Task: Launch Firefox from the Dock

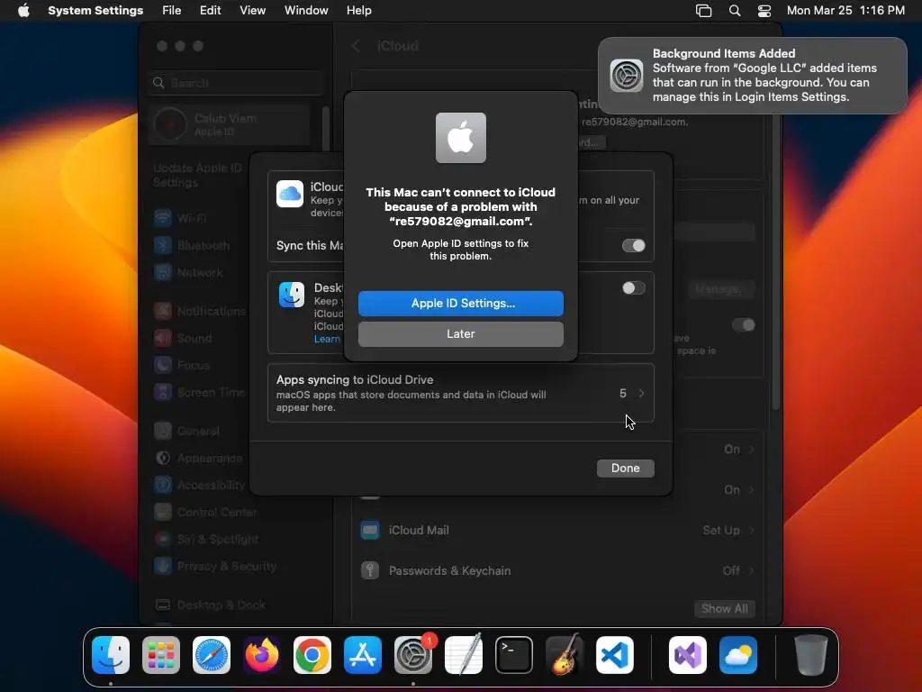Action: [262, 655]
